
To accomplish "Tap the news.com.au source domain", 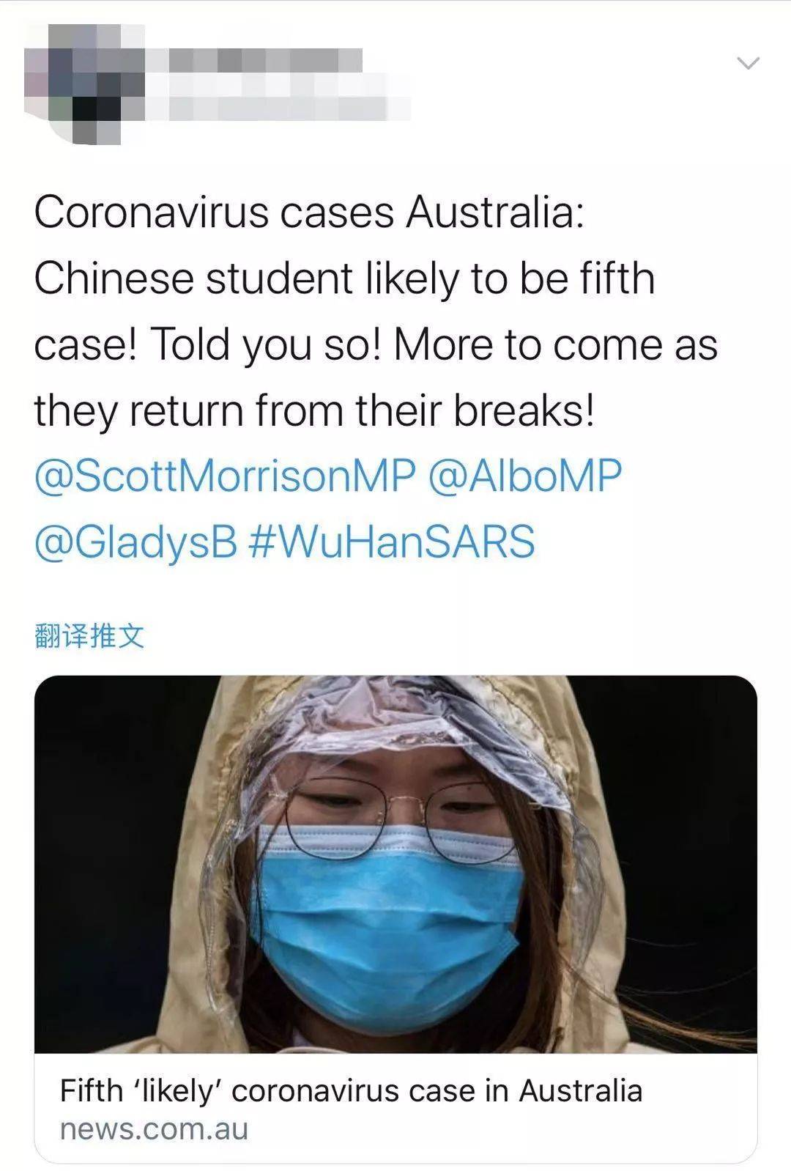I will pyautogui.click(x=155, y=1129).
